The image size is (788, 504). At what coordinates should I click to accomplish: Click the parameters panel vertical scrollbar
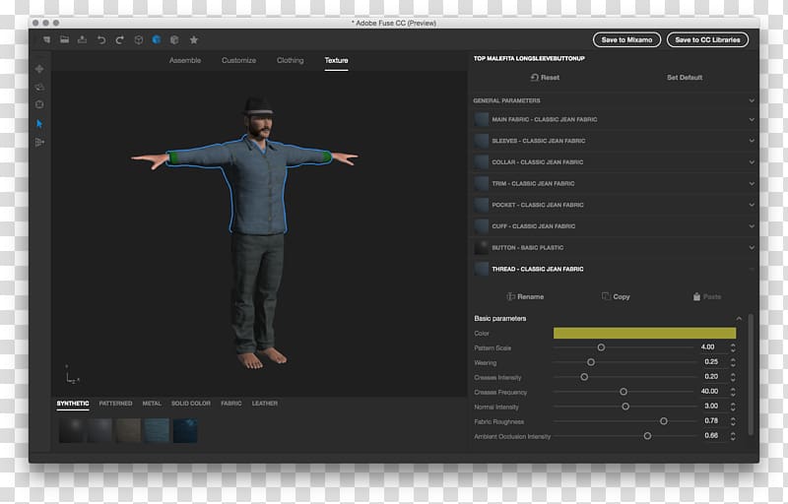pyautogui.click(x=751, y=374)
